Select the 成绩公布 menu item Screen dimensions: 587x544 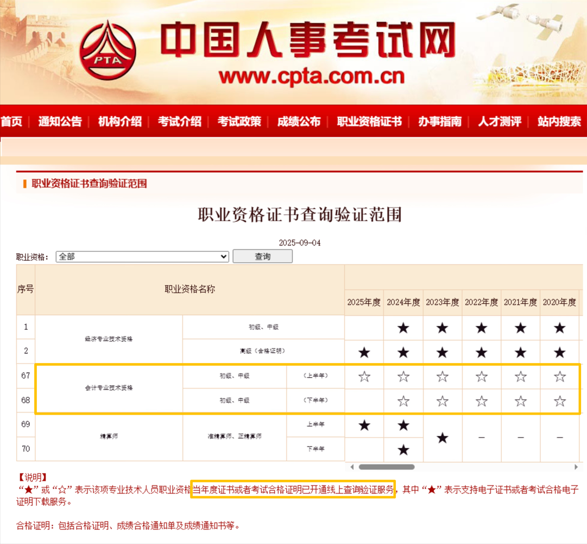tap(298, 122)
